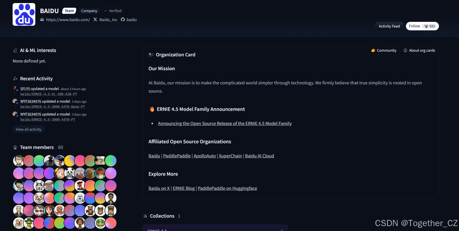Open the illustrated husky face avatar
Screen dimensions: 459x231
tap(39, 186)
